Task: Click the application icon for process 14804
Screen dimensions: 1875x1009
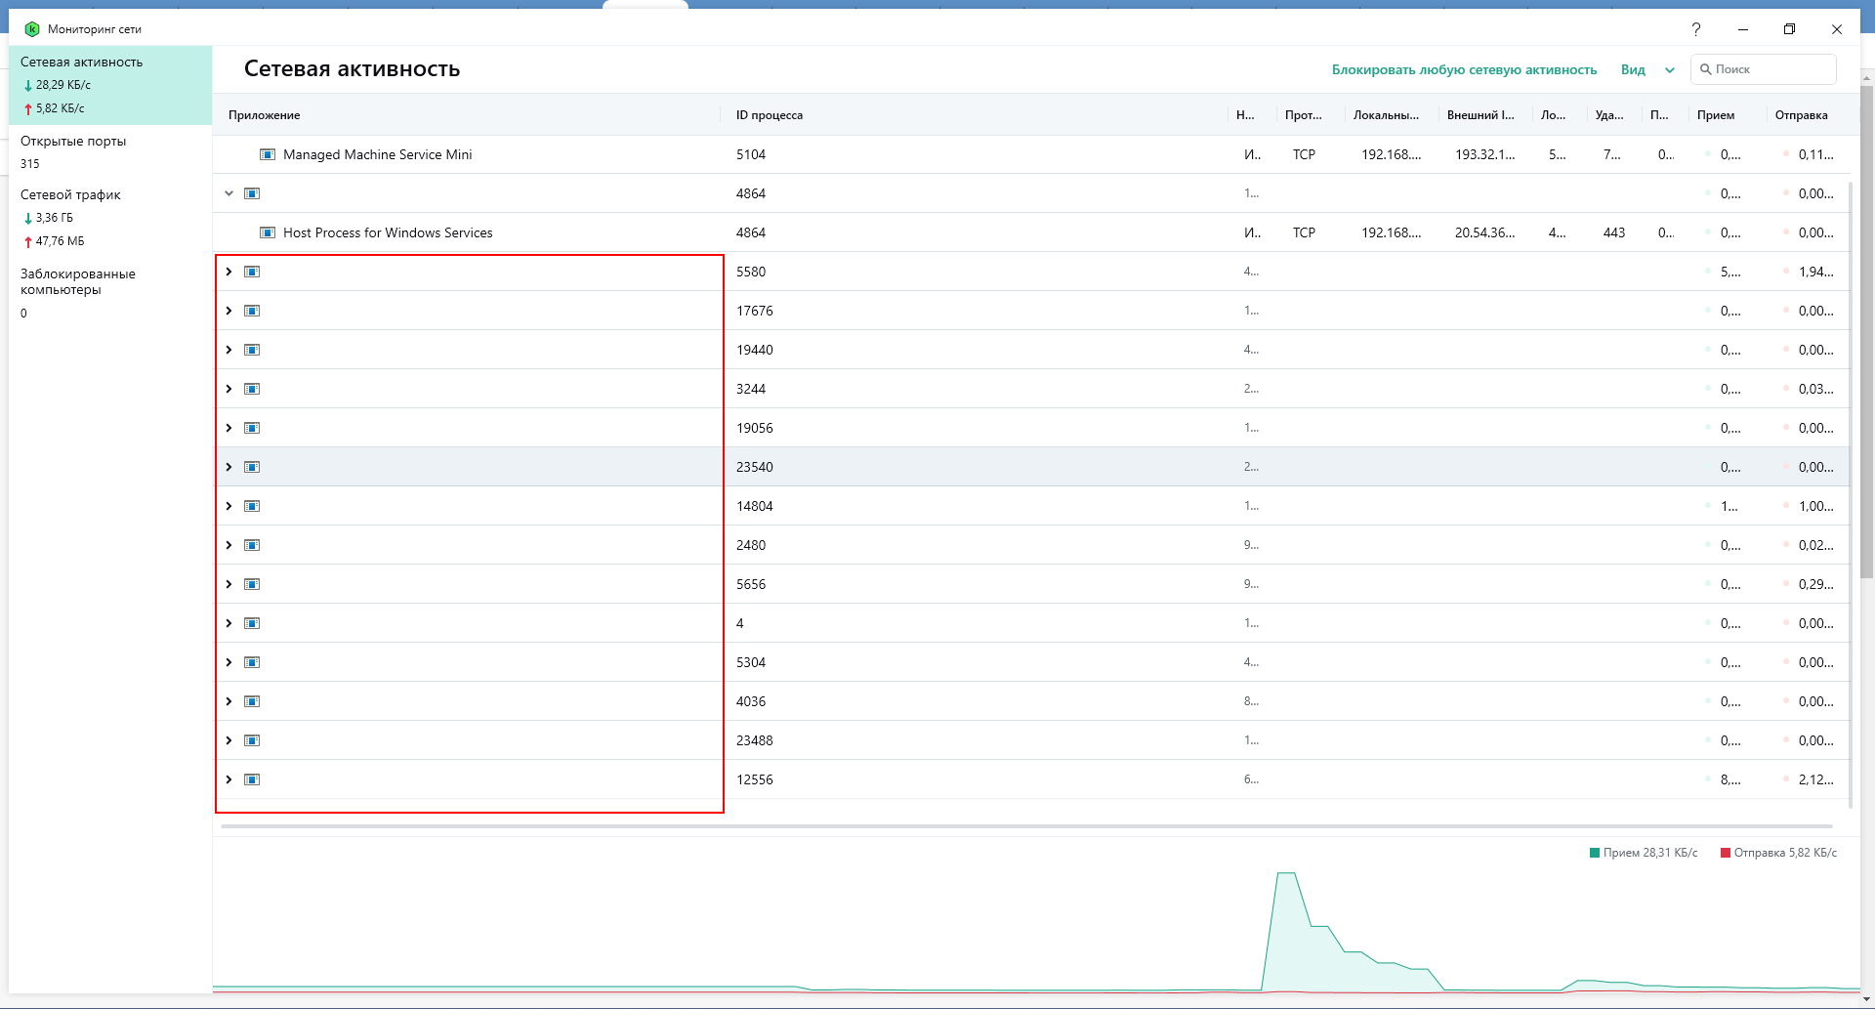Action: (x=252, y=506)
